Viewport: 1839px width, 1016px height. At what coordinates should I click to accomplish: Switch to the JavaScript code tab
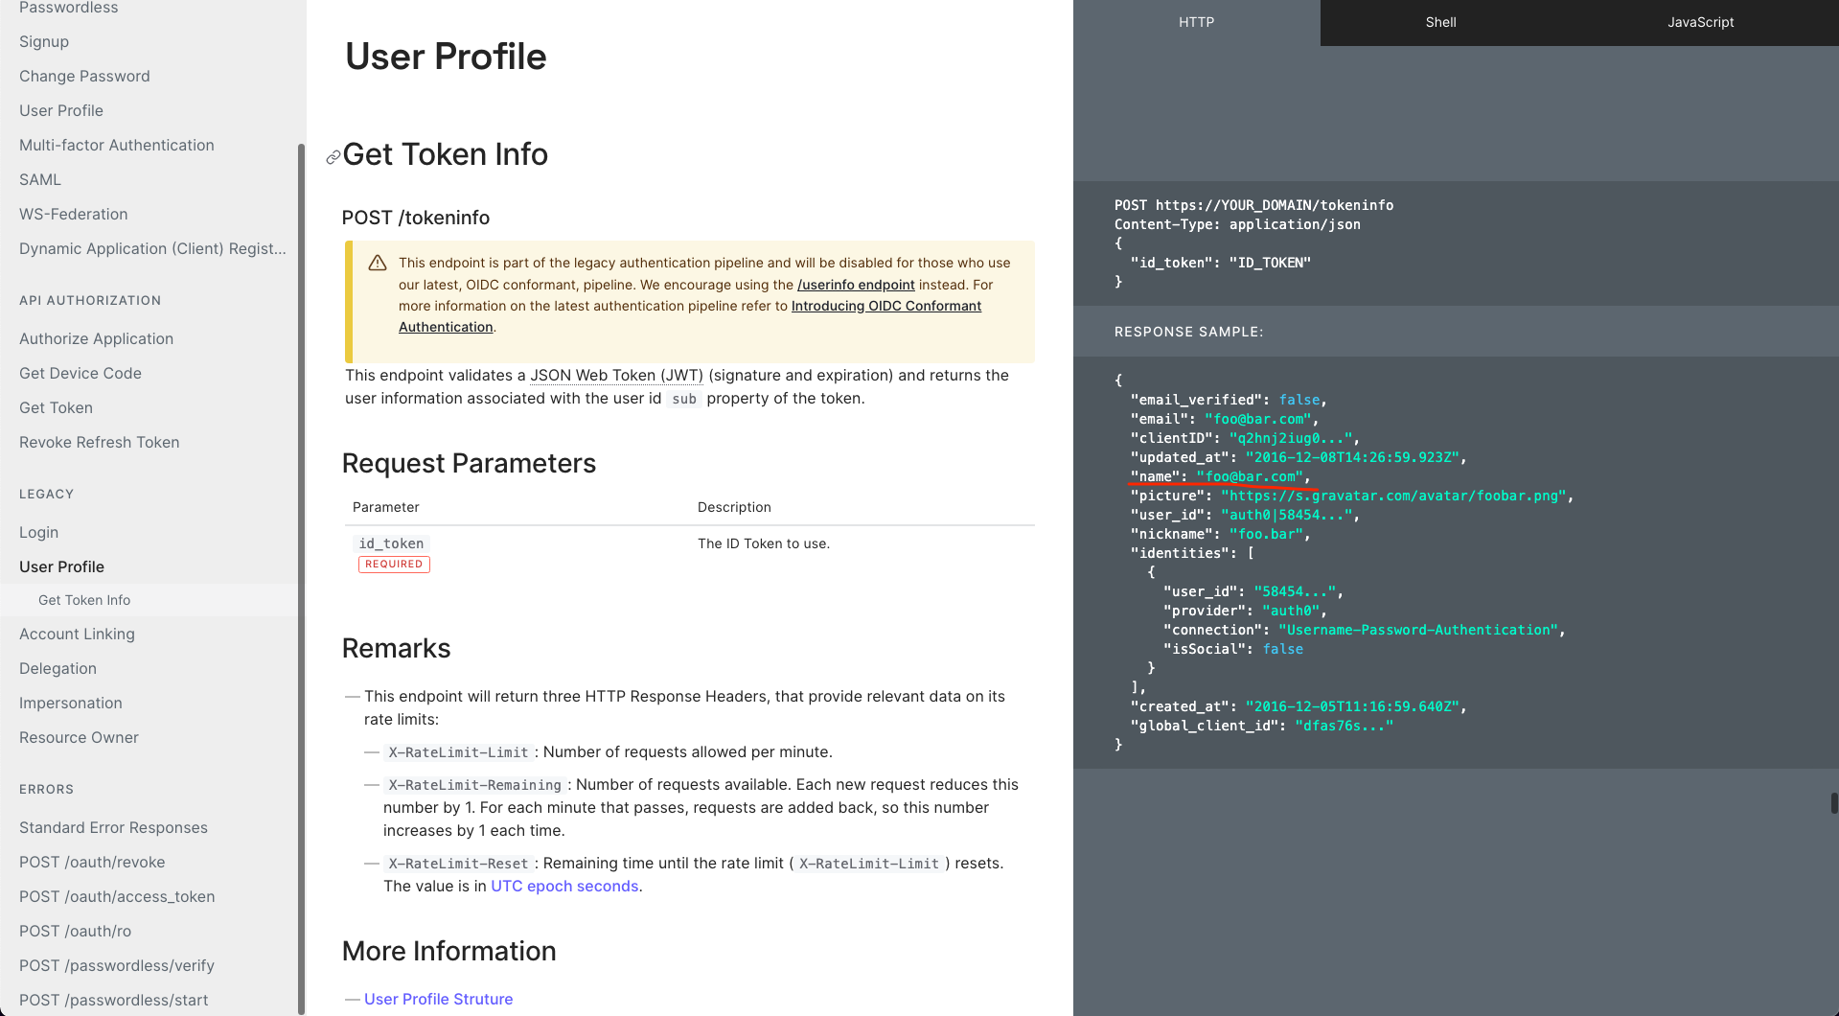pos(1699,21)
